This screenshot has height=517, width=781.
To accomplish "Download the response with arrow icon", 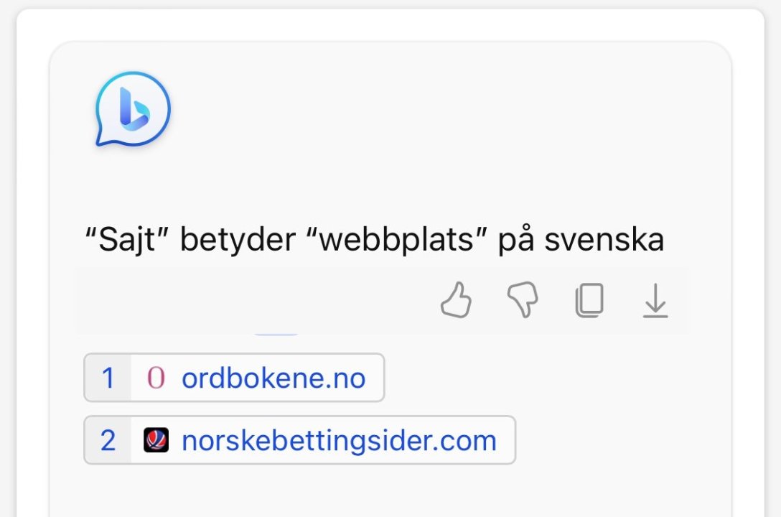I will click(x=655, y=300).
